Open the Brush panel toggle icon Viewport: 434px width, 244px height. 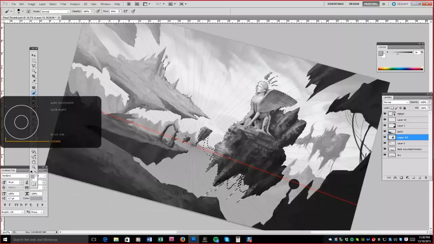[x=28, y=11]
